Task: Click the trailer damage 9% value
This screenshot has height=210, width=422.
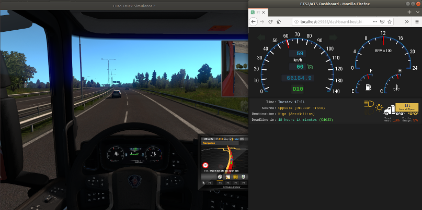Action: (x=415, y=120)
